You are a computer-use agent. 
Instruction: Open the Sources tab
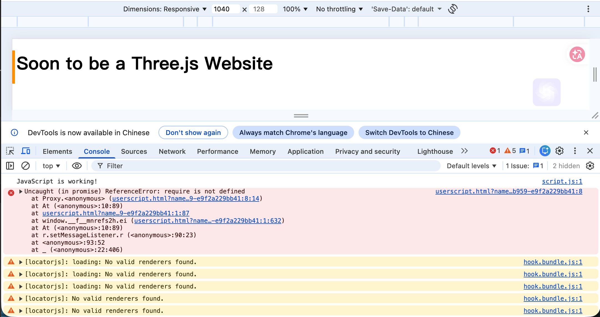point(134,151)
